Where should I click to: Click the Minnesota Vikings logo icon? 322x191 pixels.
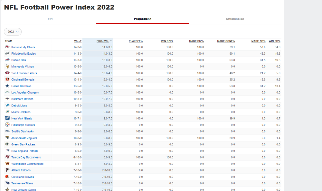(7, 66)
